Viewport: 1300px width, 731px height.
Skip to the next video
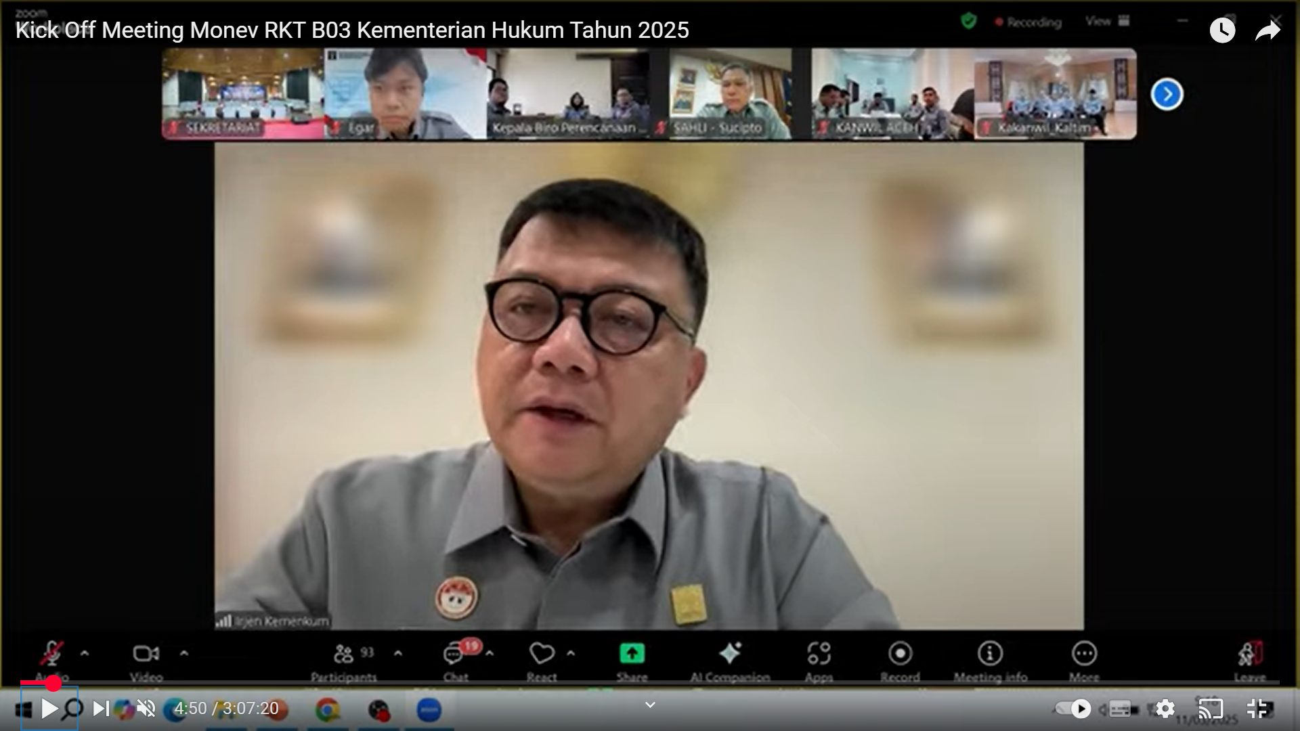(x=101, y=709)
